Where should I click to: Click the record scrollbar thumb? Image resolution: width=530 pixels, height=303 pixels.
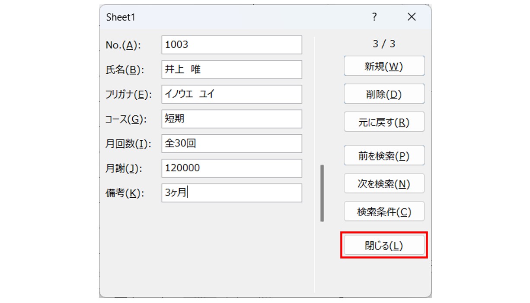(x=322, y=193)
